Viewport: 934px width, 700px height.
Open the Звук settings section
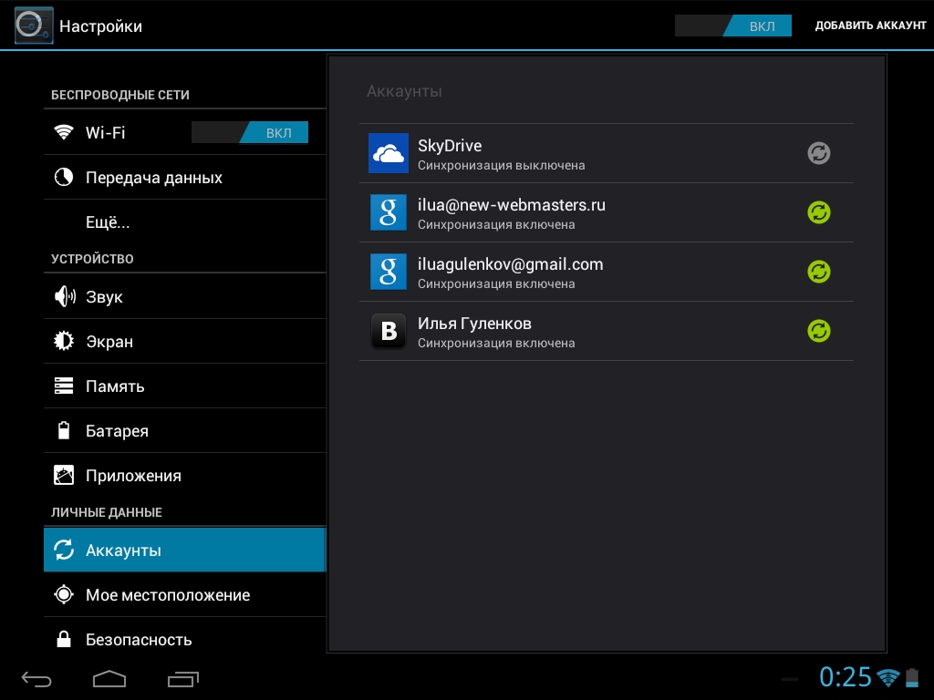[x=104, y=297]
